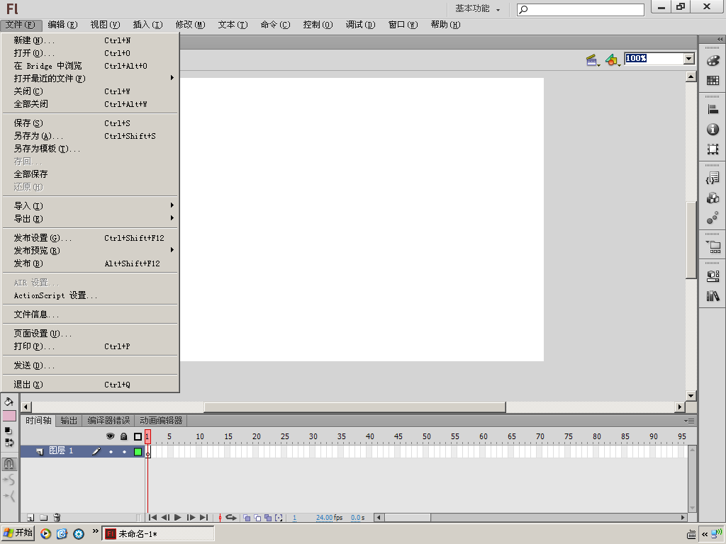Click the Black and White colors icon
Image resolution: width=726 pixels, height=544 pixels.
[9, 431]
